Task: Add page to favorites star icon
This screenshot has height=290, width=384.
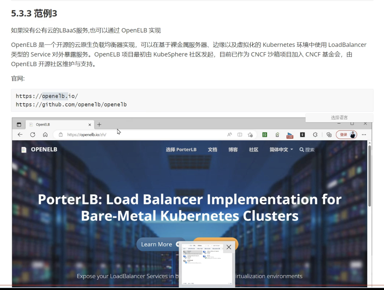Action: click(250, 135)
